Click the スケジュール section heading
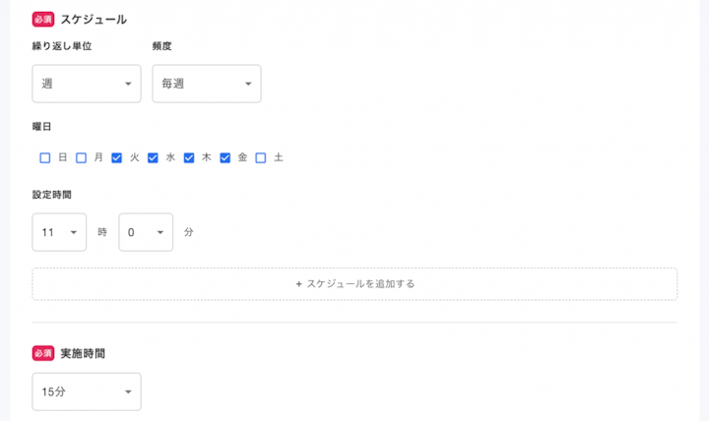The width and height of the screenshot is (709, 421). [x=94, y=19]
